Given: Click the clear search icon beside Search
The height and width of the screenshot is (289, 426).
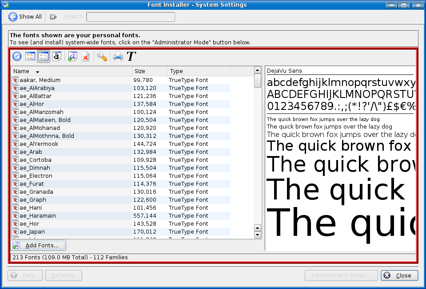Looking at the screenshot, I should [53, 17].
